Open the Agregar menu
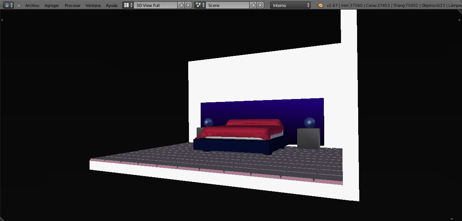The width and height of the screenshot is (462, 221). [52, 5]
